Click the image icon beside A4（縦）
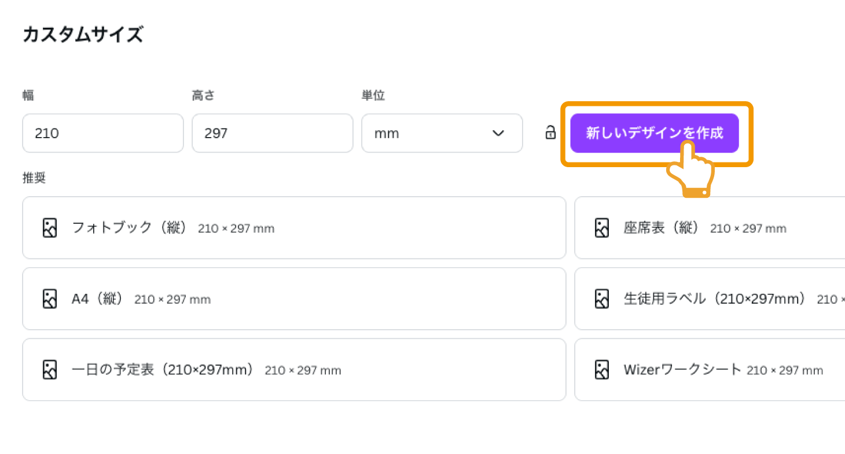Screen dimensions: 845x454 tap(50, 298)
